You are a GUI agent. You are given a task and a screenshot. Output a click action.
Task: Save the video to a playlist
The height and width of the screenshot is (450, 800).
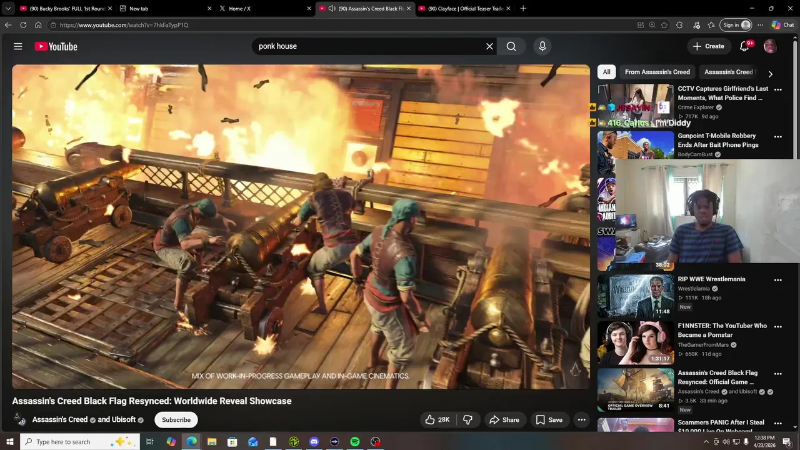549,420
